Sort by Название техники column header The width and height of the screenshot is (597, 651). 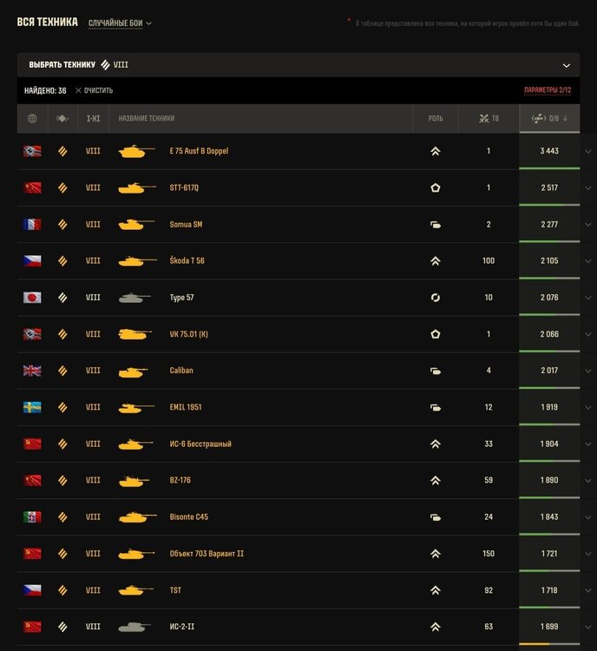(147, 118)
